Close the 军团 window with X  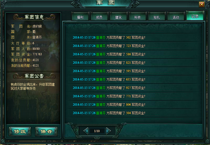pyautogui.click(x=202, y=4)
